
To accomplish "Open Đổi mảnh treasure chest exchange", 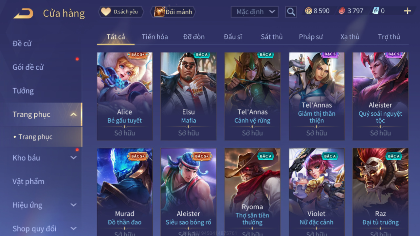I will 173,12.
